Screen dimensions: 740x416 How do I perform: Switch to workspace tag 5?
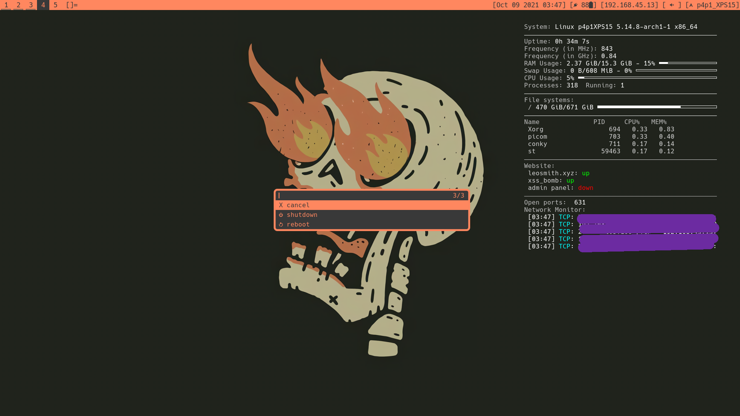(x=55, y=5)
